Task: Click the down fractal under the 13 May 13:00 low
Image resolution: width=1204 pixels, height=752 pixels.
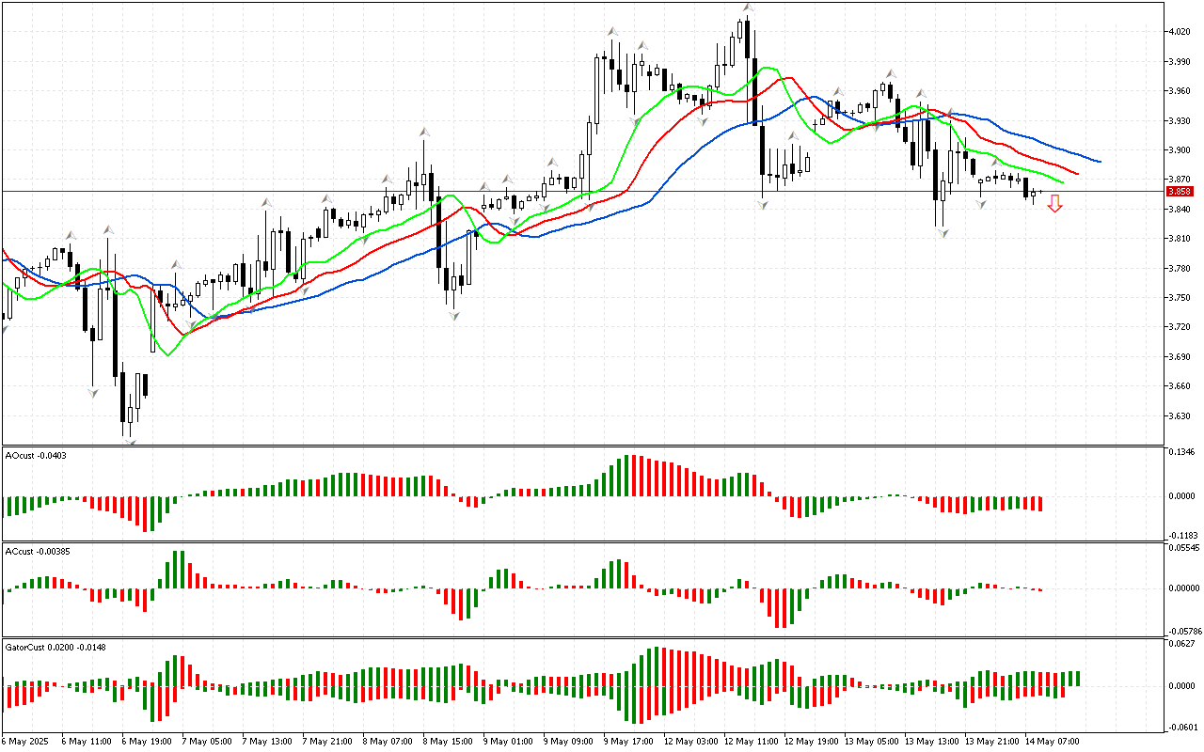Action: (x=942, y=232)
